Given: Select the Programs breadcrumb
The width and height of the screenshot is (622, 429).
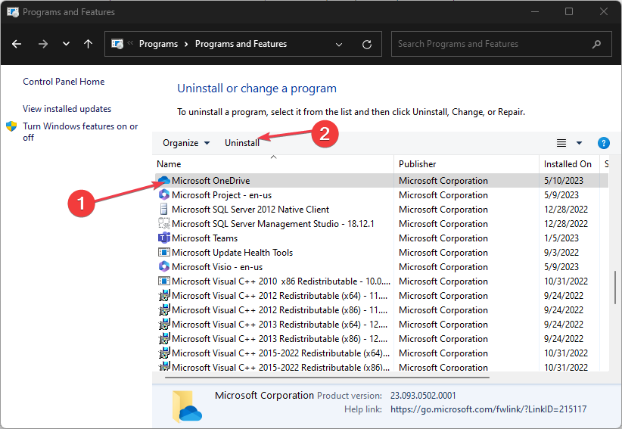Looking at the screenshot, I should point(158,44).
